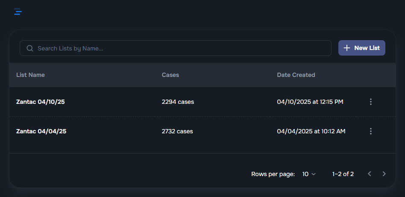Select the Zantac 04/04/25 list name
The width and height of the screenshot is (405, 197).
click(41, 131)
